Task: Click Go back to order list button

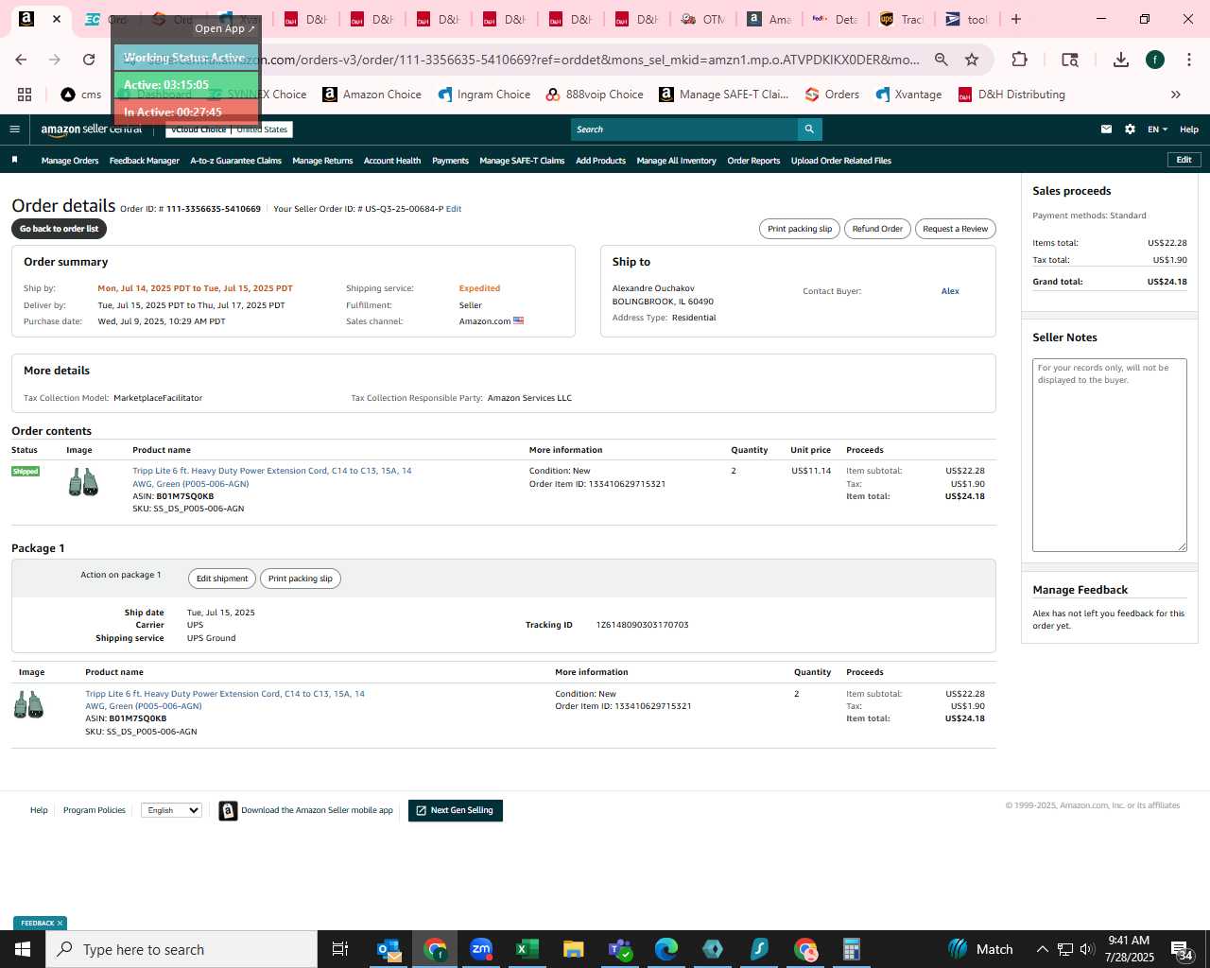Action: (59, 229)
